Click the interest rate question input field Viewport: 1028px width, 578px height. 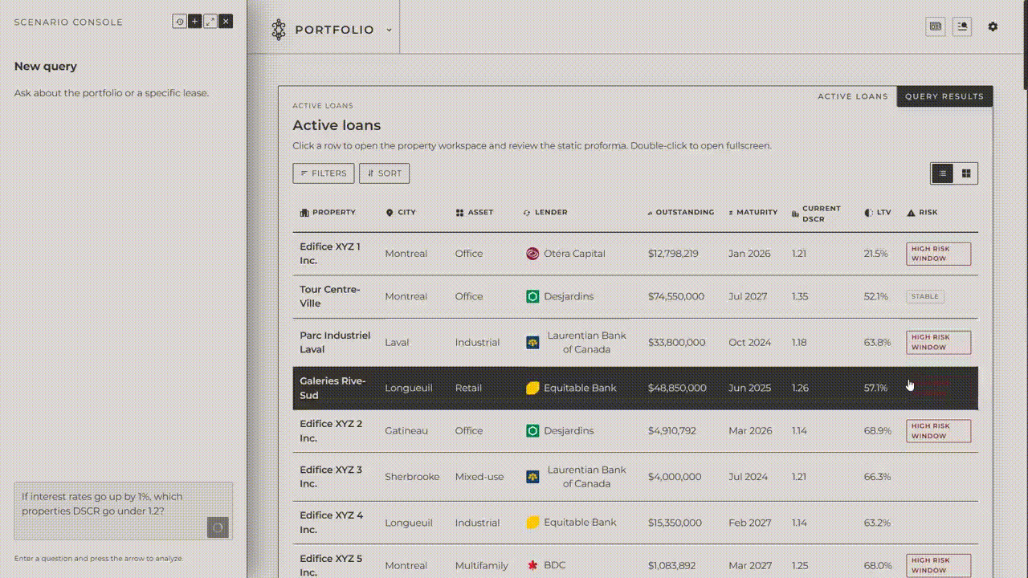(112, 504)
